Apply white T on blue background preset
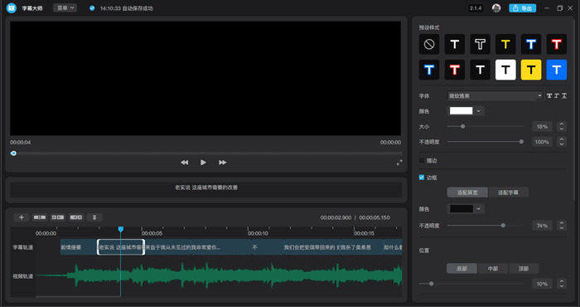 coord(556,70)
